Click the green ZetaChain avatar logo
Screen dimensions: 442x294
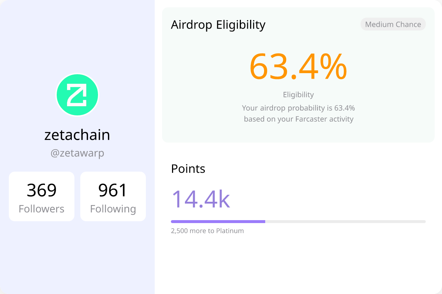tap(77, 95)
